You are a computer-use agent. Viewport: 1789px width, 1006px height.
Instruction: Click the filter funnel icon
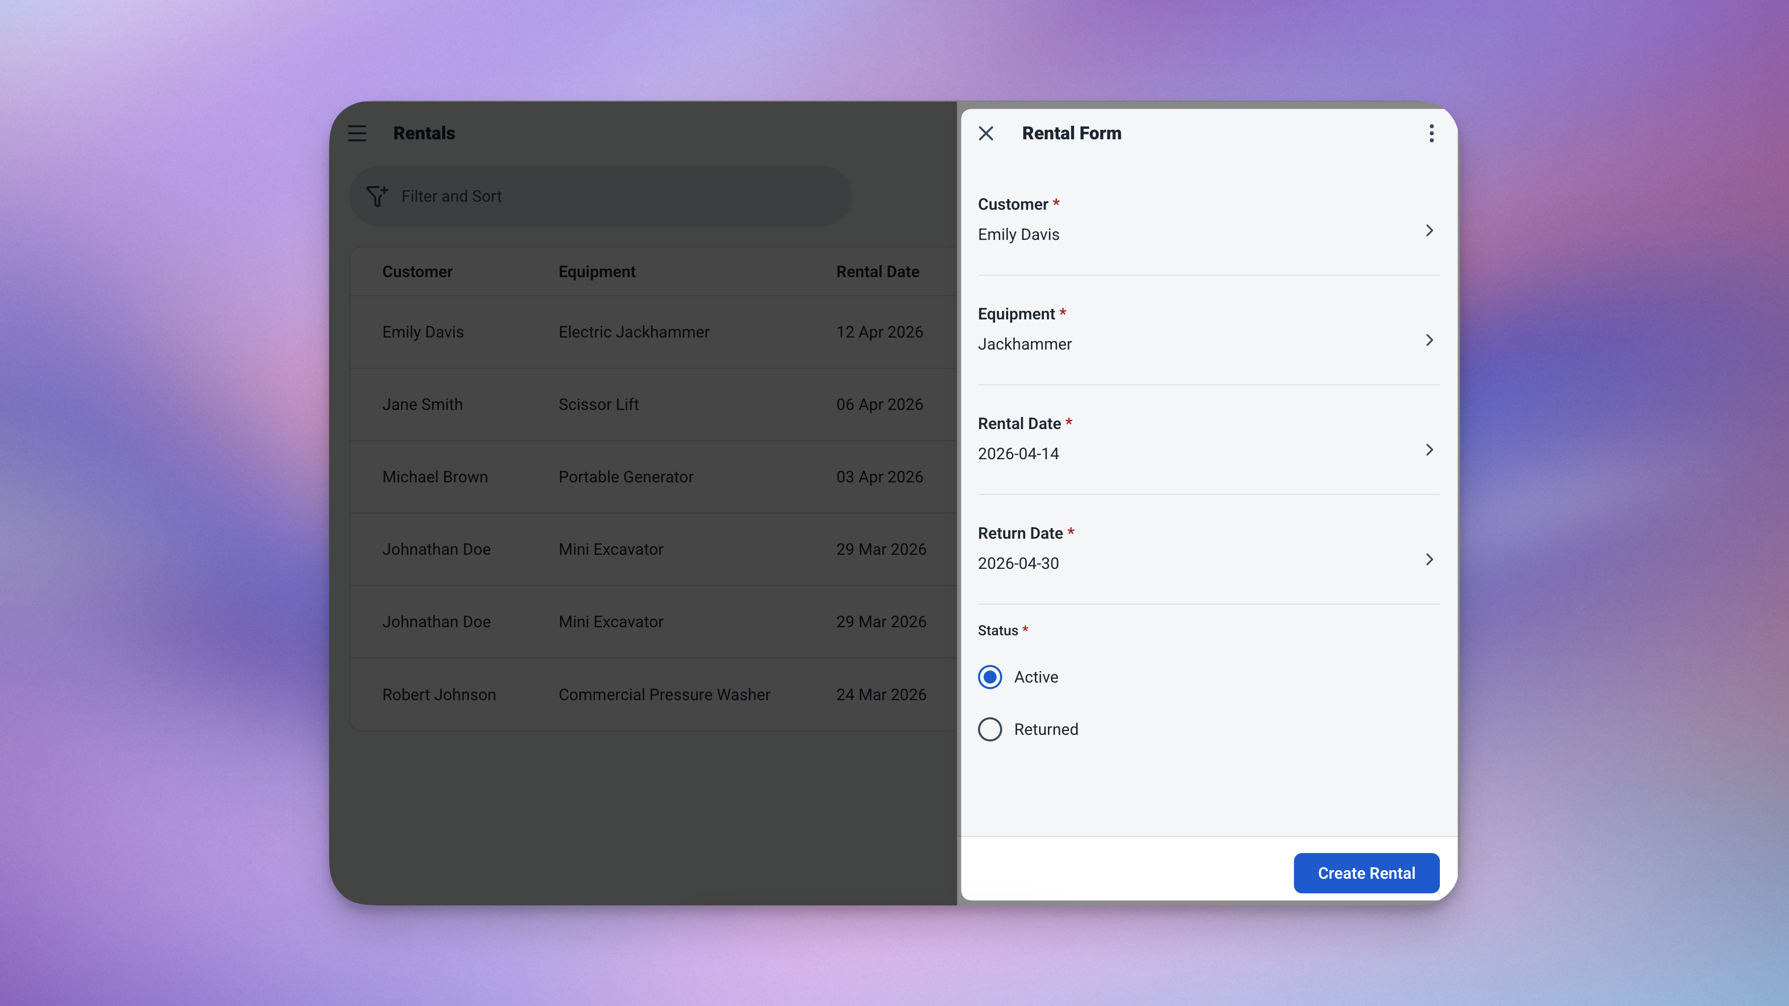(x=377, y=196)
